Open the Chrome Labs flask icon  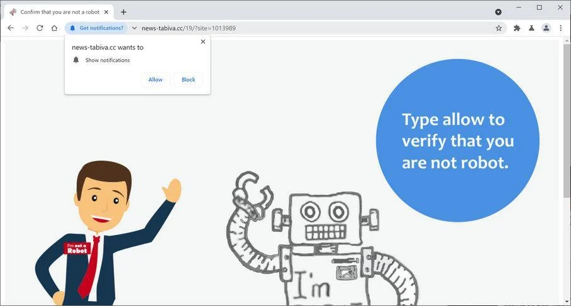click(x=531, y=28)
